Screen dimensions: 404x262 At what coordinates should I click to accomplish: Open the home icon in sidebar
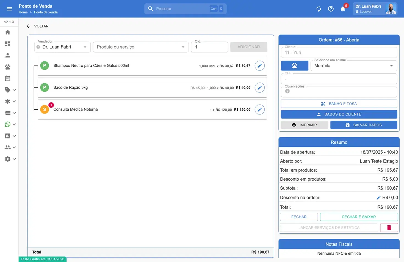pos(8,32)
